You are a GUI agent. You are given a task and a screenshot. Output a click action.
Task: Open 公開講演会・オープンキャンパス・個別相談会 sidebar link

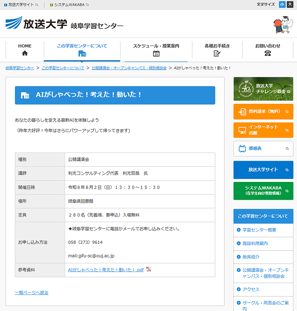(x=265, y=273)
